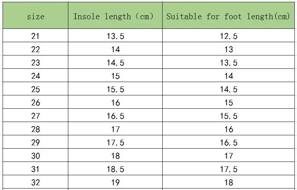297x190 pixels.
Task: Select foot length 14.5 in the size 25 row
Action: (x=228, y=89)
